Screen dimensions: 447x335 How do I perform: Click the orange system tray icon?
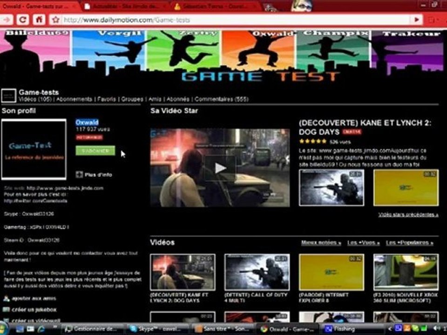coord(407,329)
